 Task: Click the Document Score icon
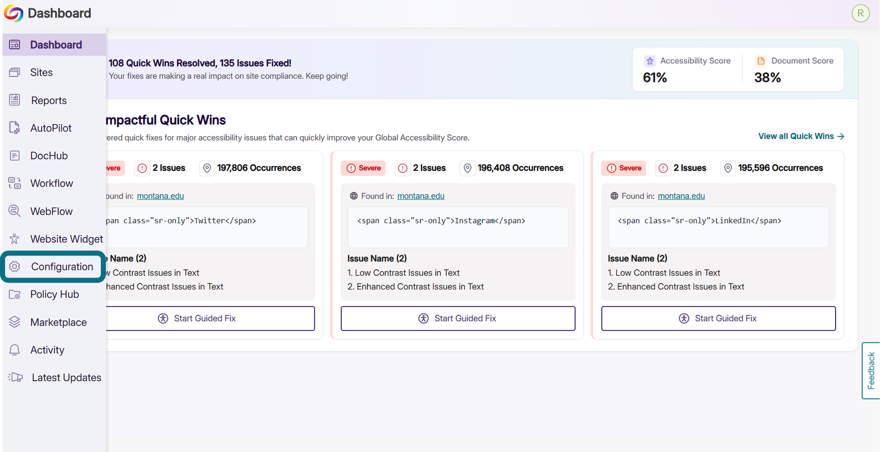pyautogui.click(x=761, y=61)
